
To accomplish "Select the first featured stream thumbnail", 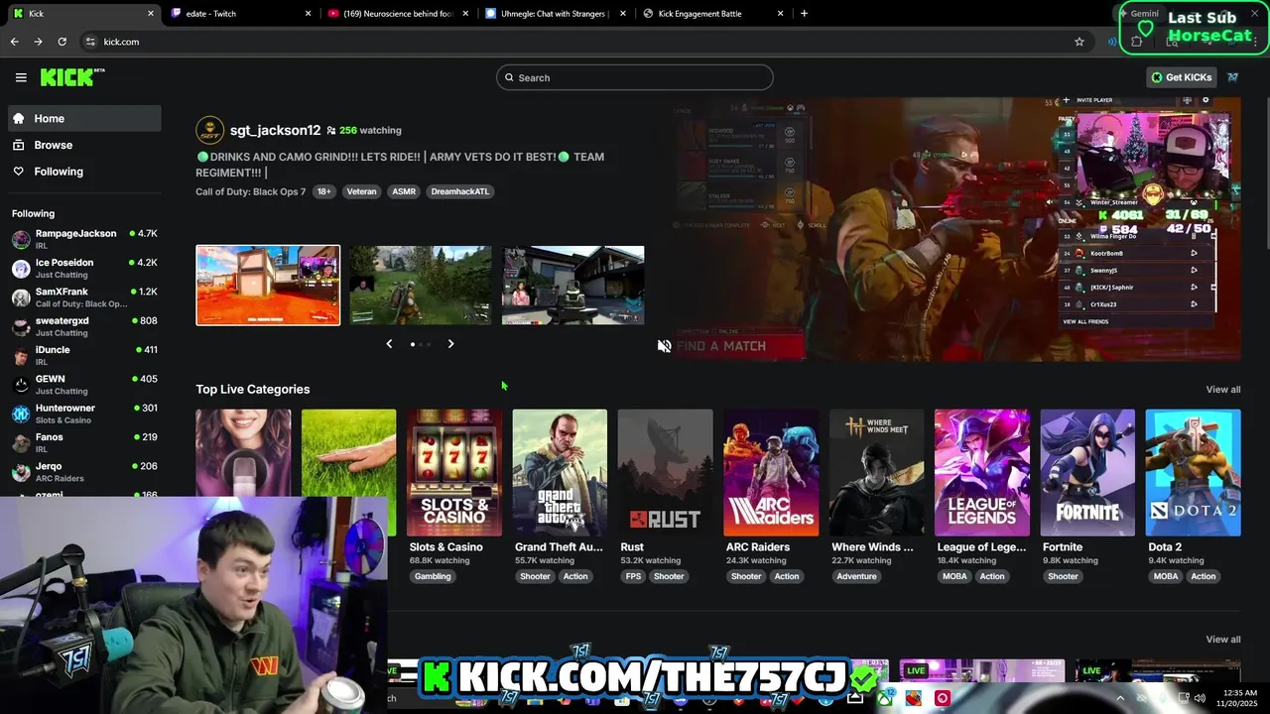I will 268,286.
